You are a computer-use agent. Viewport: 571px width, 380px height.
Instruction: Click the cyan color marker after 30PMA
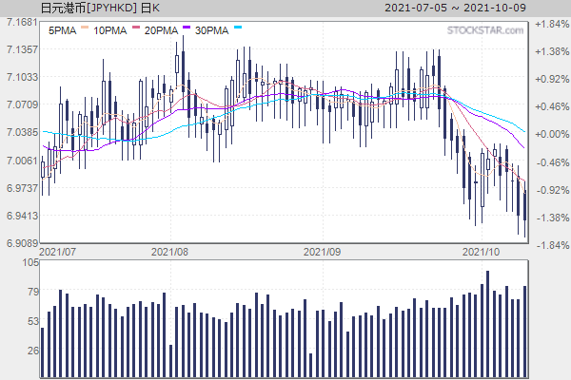[238, 28]
